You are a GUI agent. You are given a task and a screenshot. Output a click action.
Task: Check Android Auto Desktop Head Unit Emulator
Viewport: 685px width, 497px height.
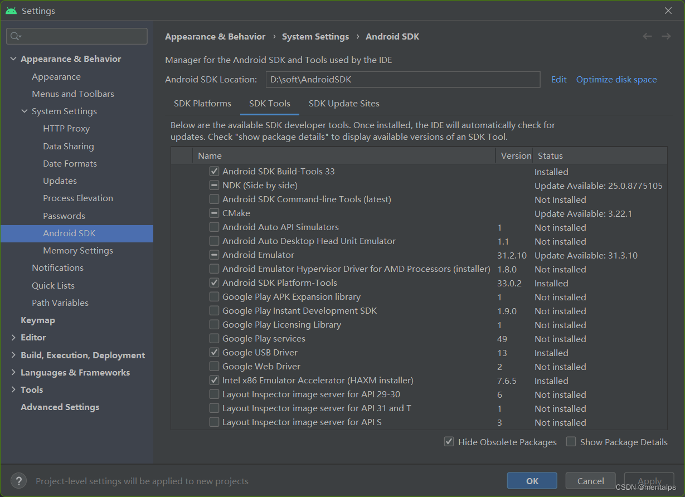pyautogui.click(x=214, y=241)
